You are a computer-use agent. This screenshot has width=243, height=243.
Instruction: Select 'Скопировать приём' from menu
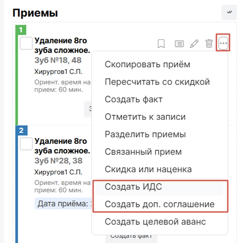(x=147, y=64)
